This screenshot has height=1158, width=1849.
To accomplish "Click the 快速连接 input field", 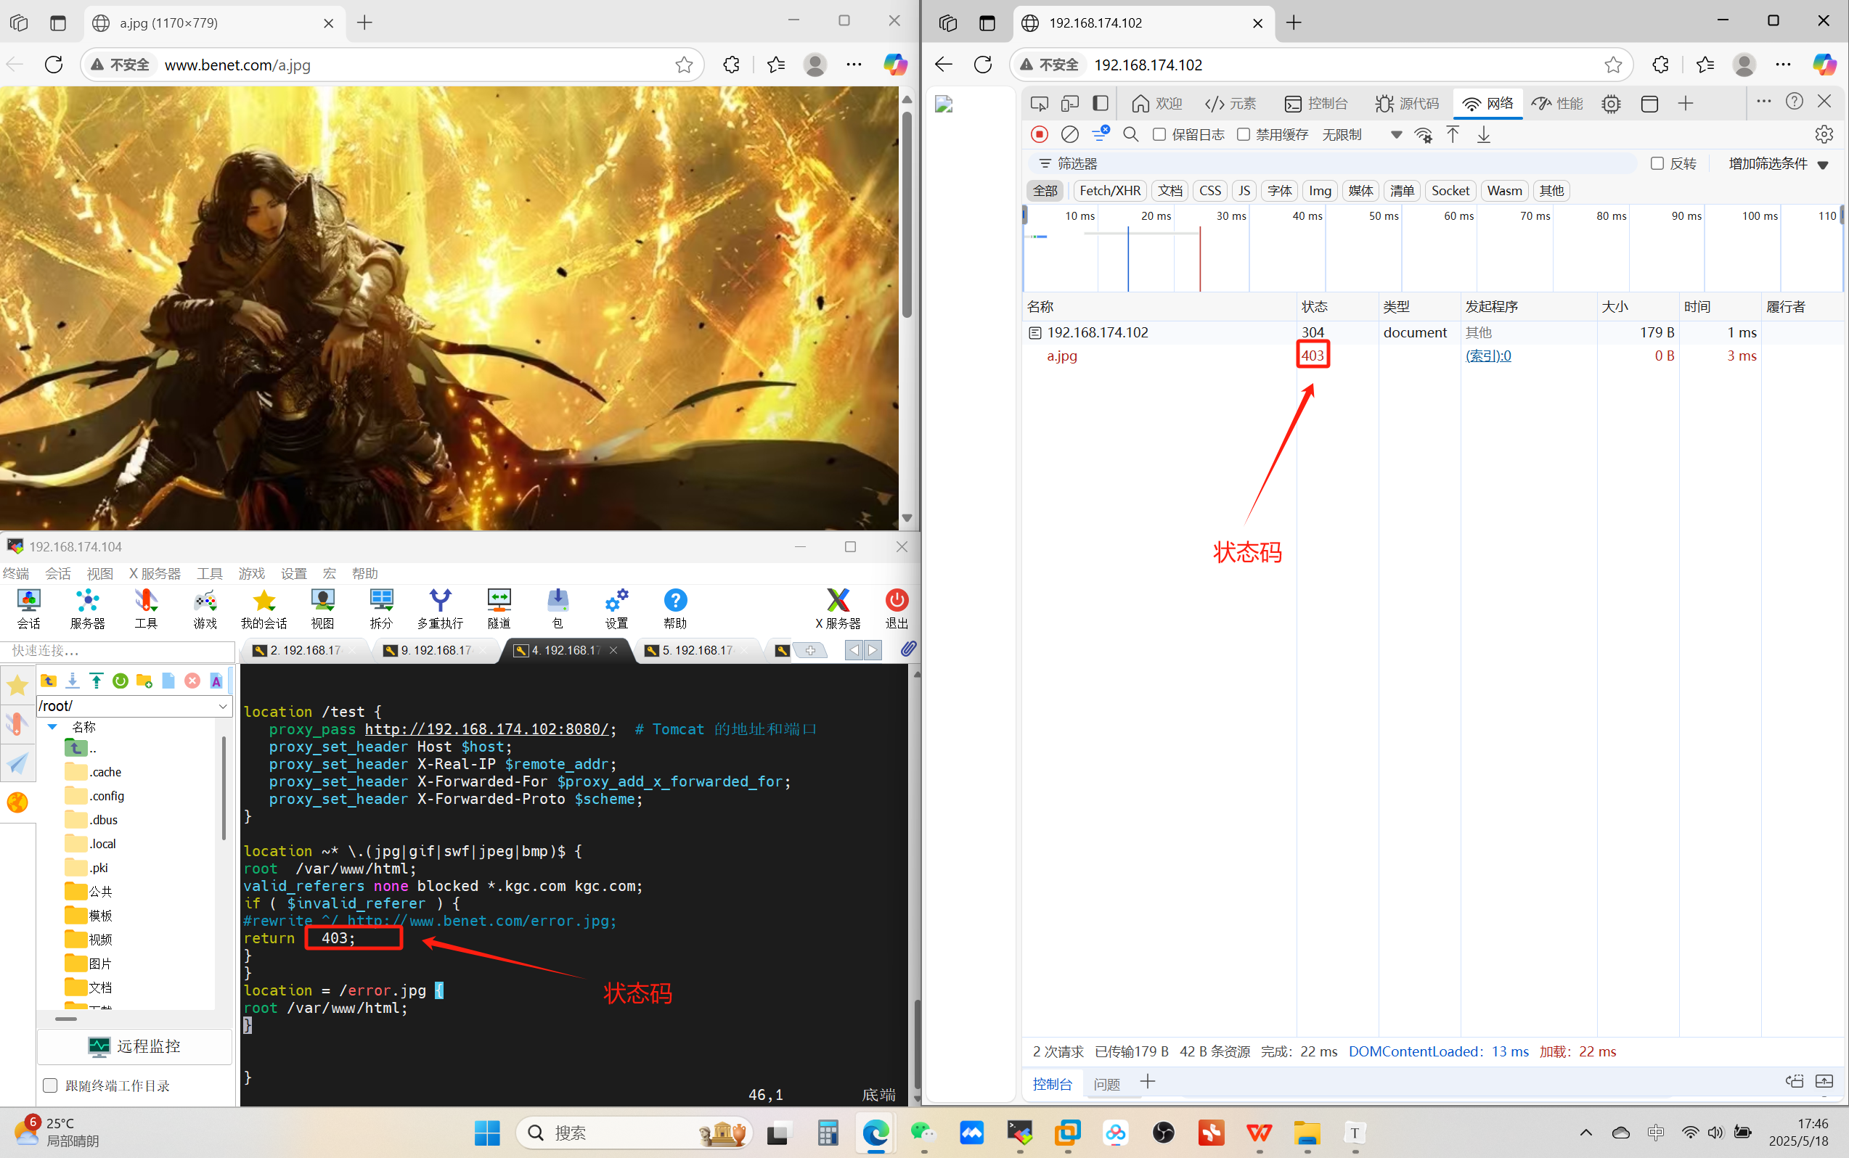I will pyautogui.click(x=119, y=650).
